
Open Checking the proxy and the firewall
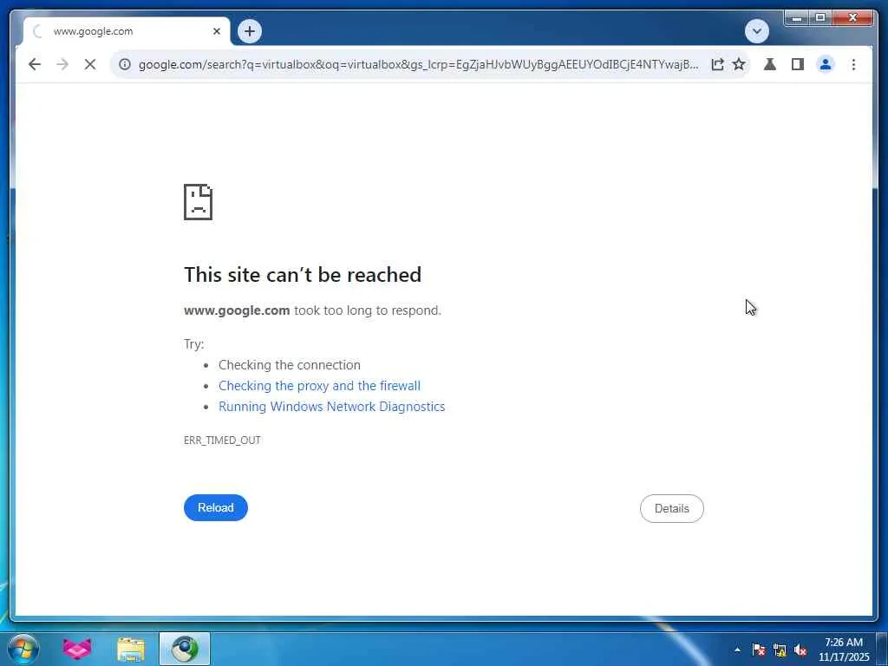coord(319,386)
